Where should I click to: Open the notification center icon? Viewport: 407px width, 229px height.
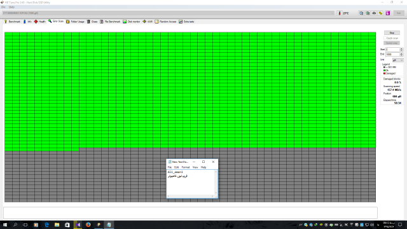[400, 225]
